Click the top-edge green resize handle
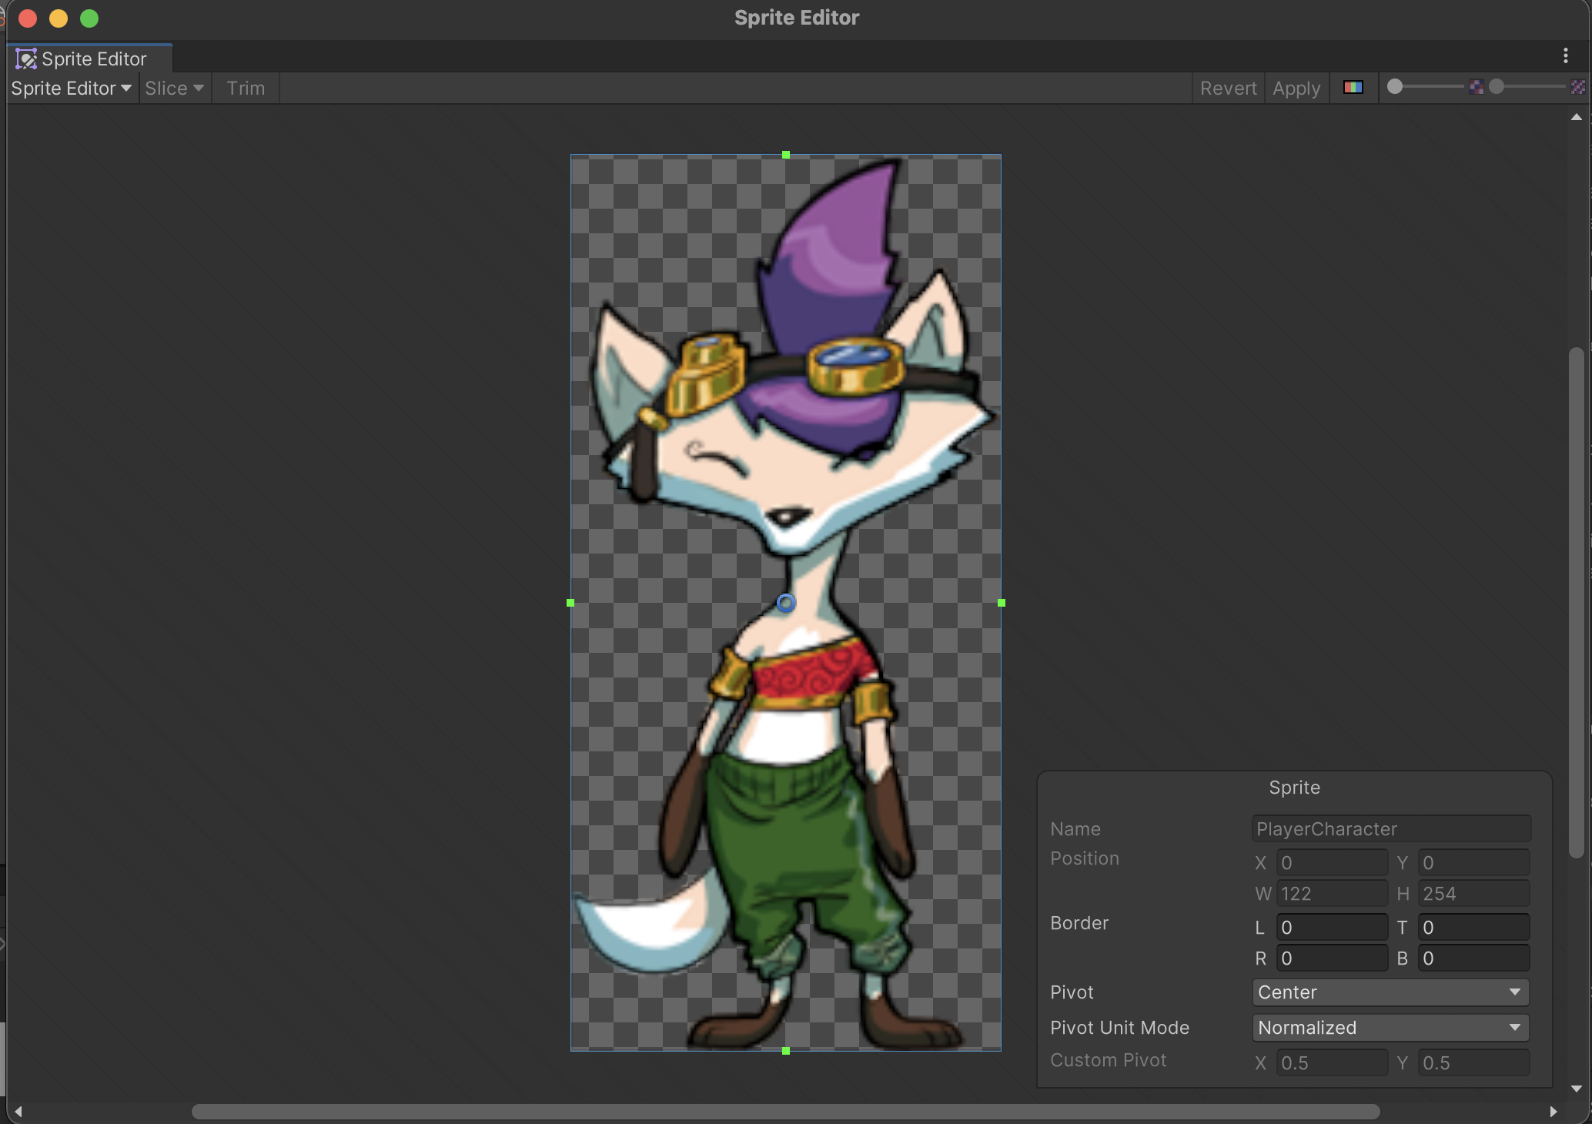Image resolution: width=1592 pixels, height=1124 pixels. (785, 155)
